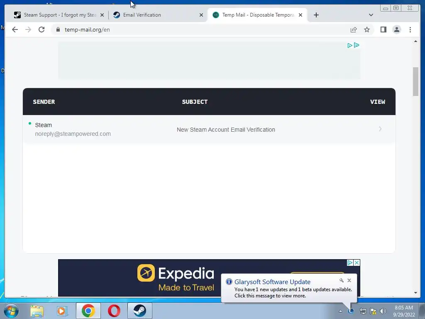Dismiss the Glarysoft update balloon
425x319 pixels.
tap(349, 280)
